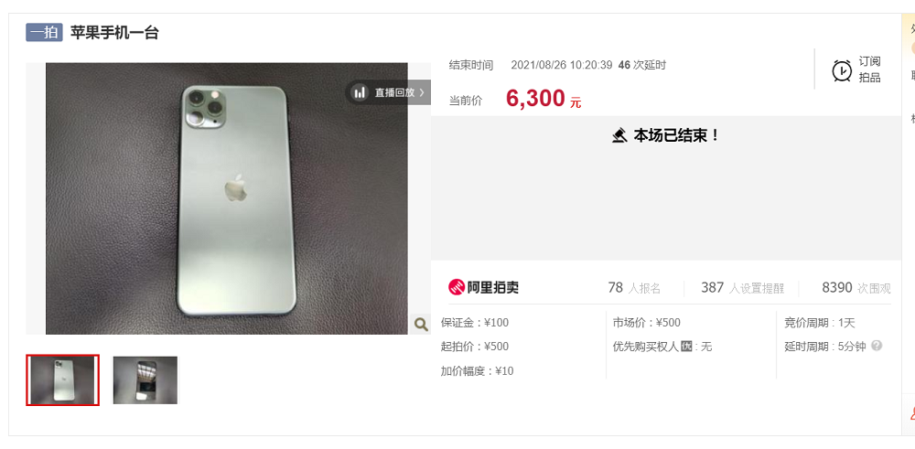Image resolution: width=915 pixels, height=449 pixels.
Task: Click the 387 人设置提醒 reminder count
Action: coord(742,287)
